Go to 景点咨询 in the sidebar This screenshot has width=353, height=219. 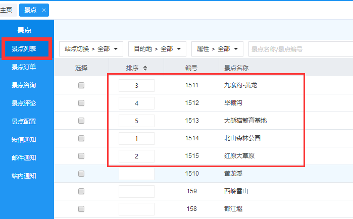click(x=24, y=85)
